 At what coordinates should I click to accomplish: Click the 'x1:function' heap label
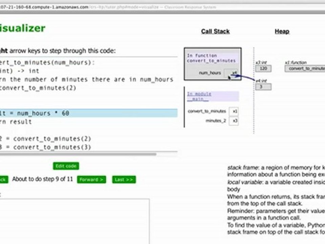coord(296,62)
